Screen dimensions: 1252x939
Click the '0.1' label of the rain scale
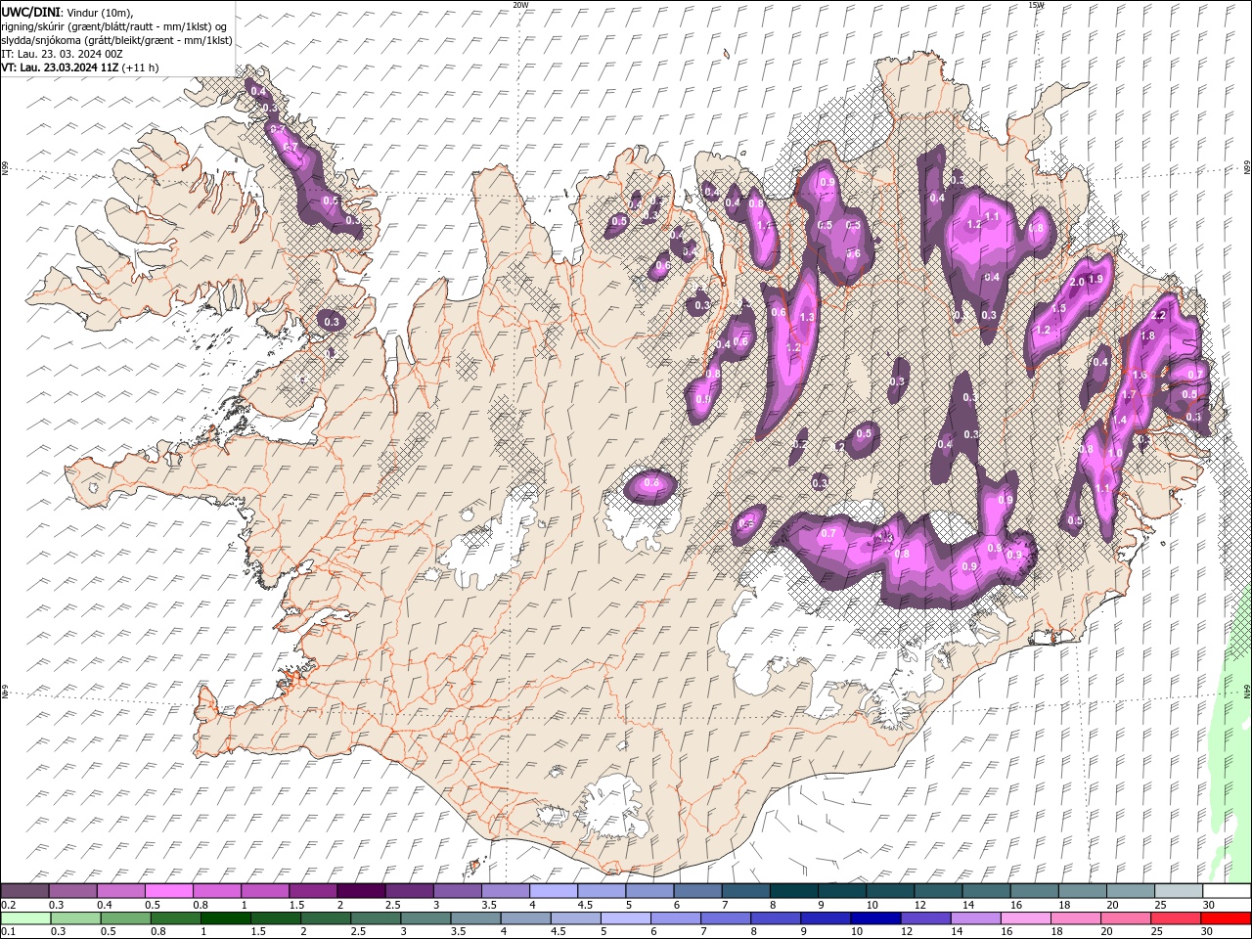point(9,931)
